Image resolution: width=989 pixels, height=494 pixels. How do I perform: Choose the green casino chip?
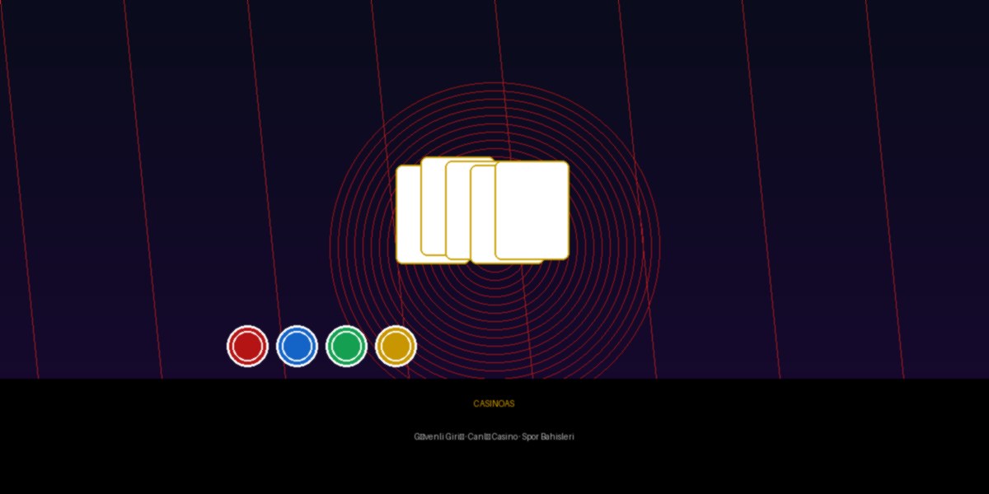click(346, 346)
